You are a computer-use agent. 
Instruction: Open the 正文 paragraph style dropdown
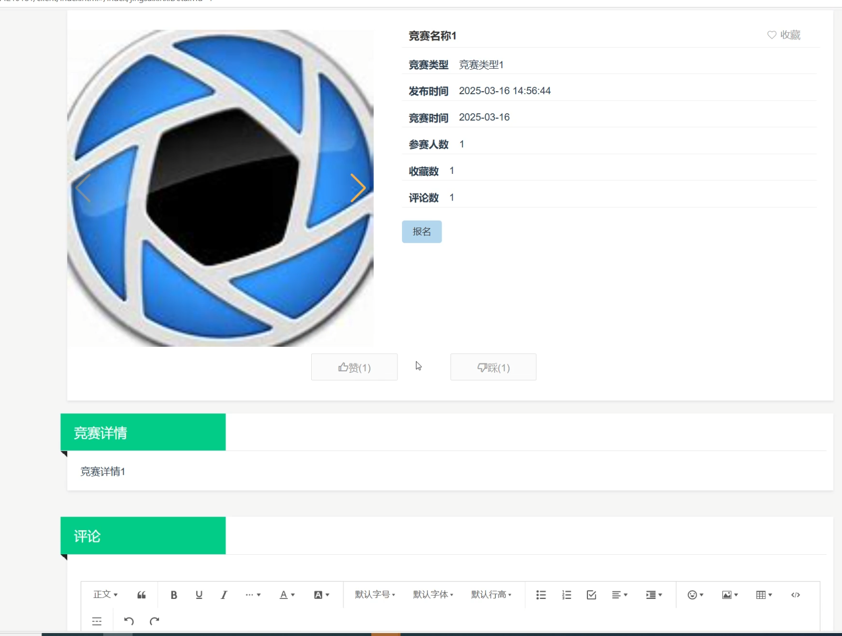[x=105, y=594]
